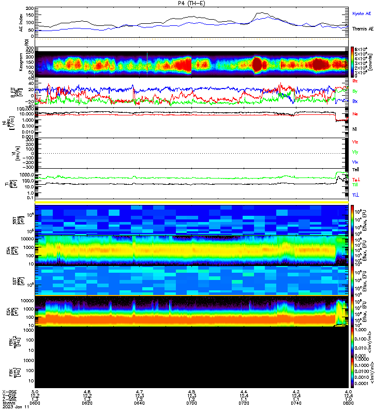Screen dimensions: 388x414
Task: Click the keogram counts color bar
Action: click(x=352, y=62)
